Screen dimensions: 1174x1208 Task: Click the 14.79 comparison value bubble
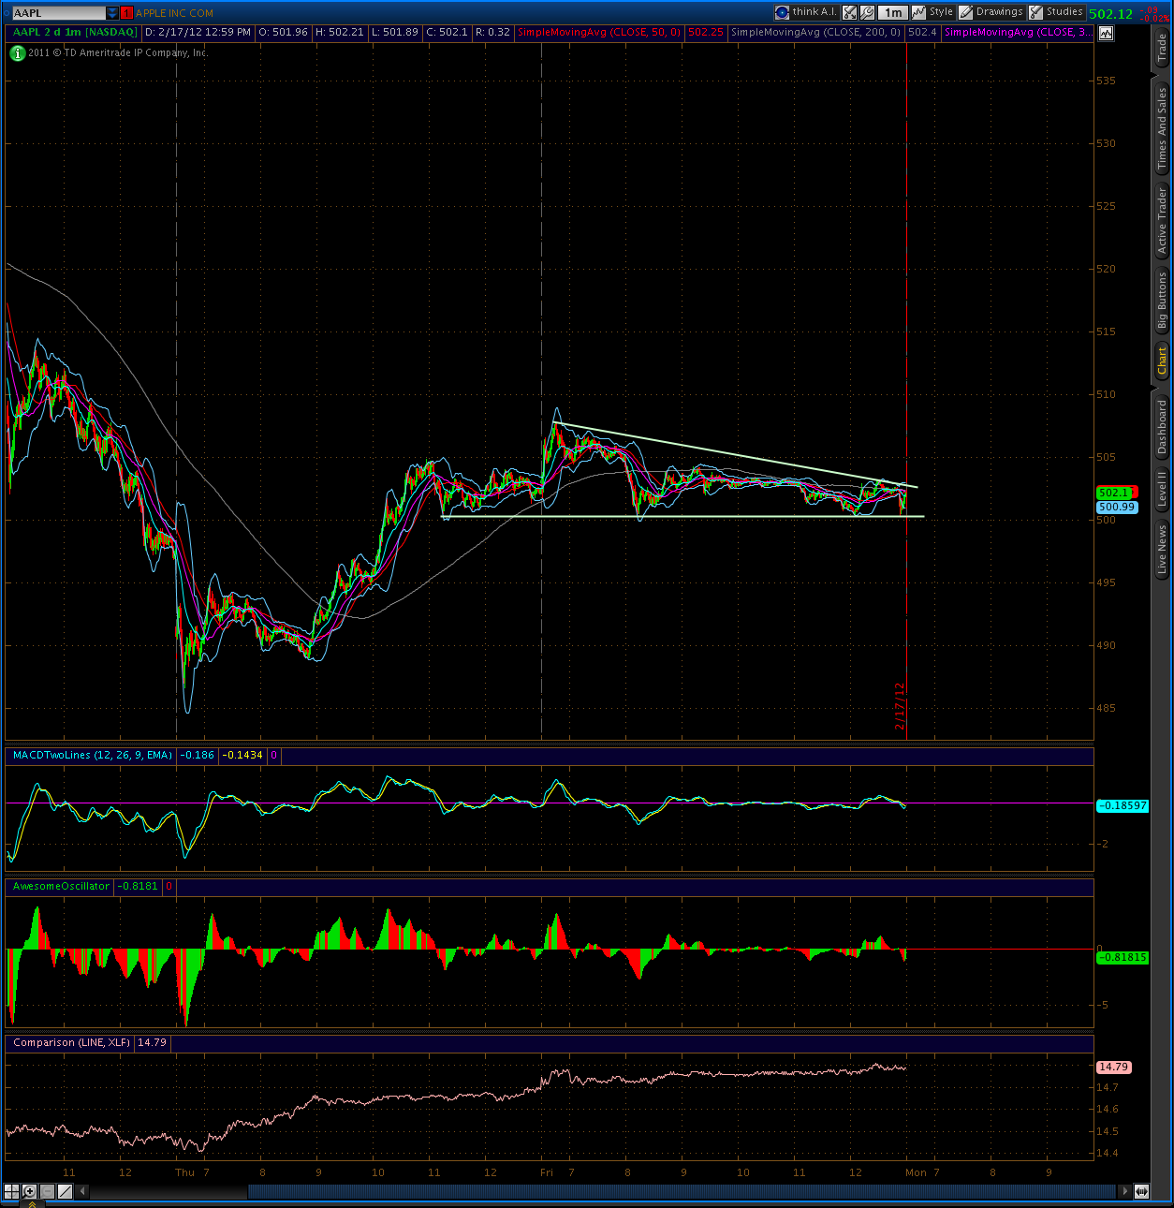coord(1113,1067)
